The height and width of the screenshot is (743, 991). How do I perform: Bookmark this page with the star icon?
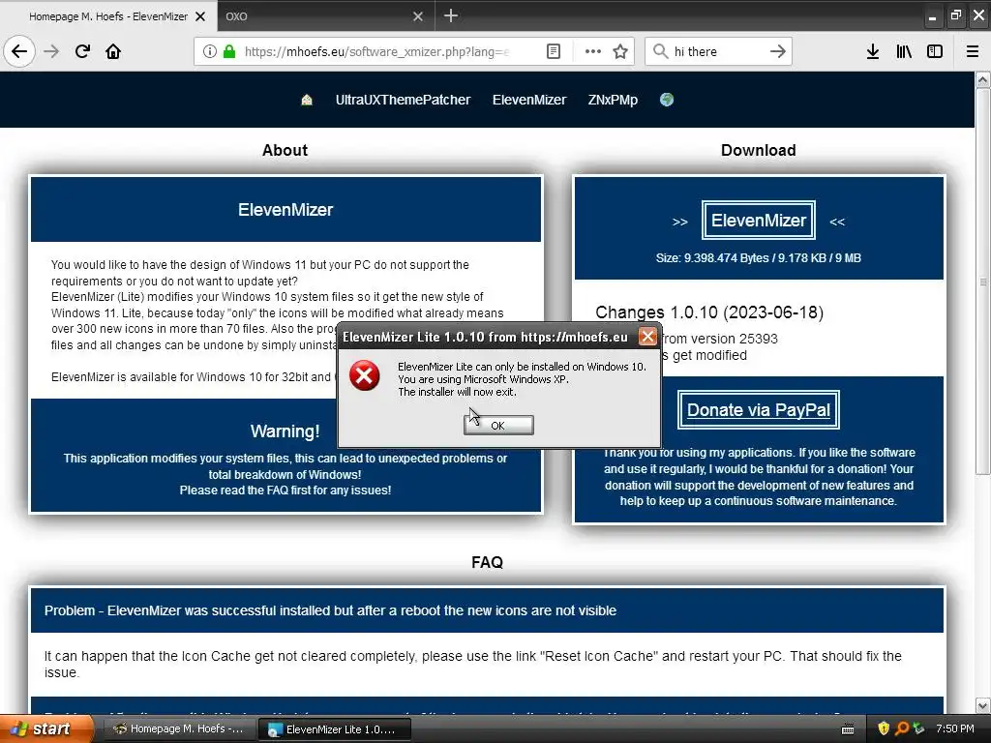pyautogui.click(x=620, y=51)
